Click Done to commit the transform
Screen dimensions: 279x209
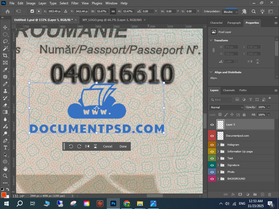pos(123,146)
